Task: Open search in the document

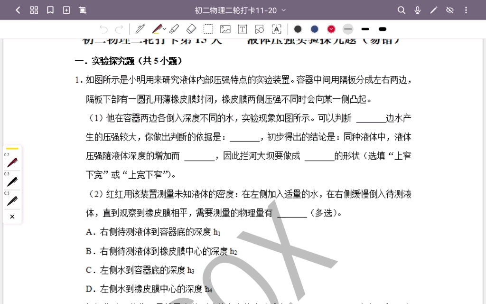Action: coord(401,9)
